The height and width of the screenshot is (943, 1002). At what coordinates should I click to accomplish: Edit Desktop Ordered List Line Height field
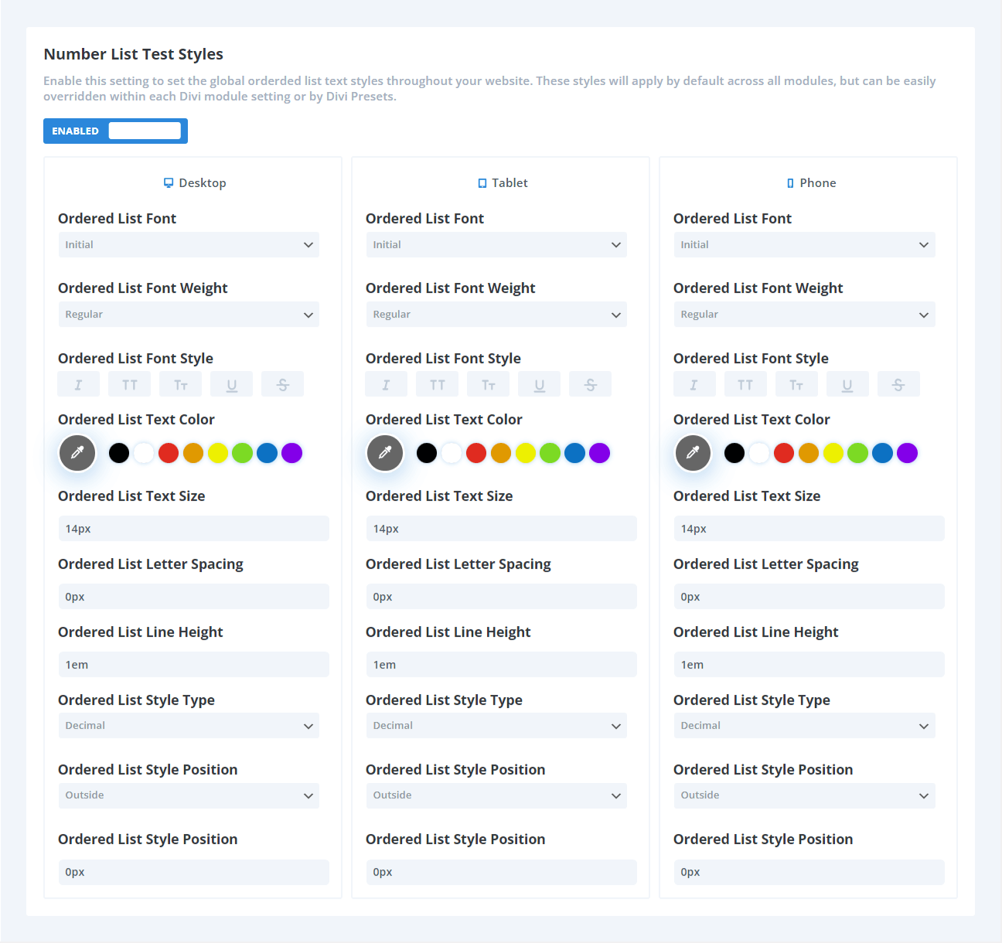pos(194,665)
